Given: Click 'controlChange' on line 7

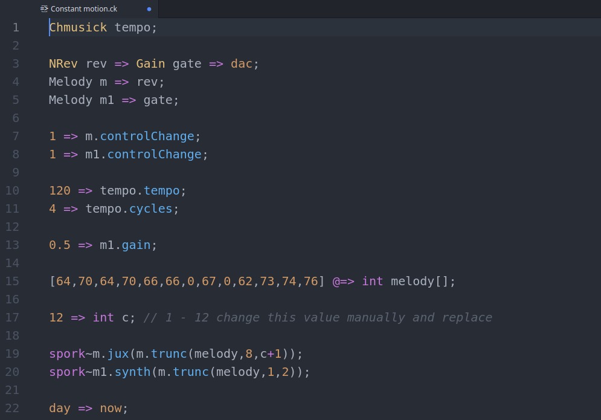Looking at the screenshot, I should [147, 137].
